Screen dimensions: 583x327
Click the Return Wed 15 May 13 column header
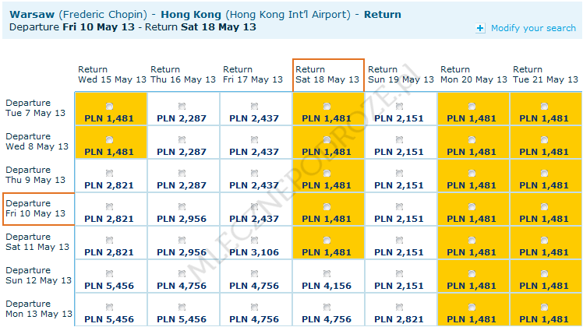(x=109, y=75)
